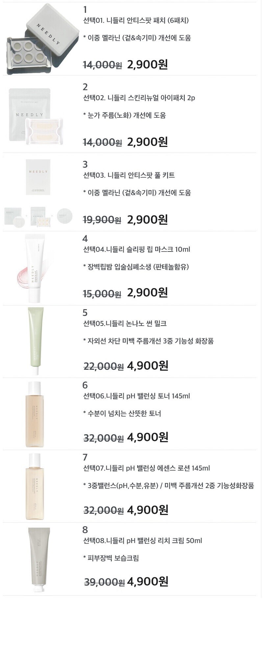
Task: Click the 눈가 주름(노화) 개선에 도움 description
Action: click(x=124, y=115)
